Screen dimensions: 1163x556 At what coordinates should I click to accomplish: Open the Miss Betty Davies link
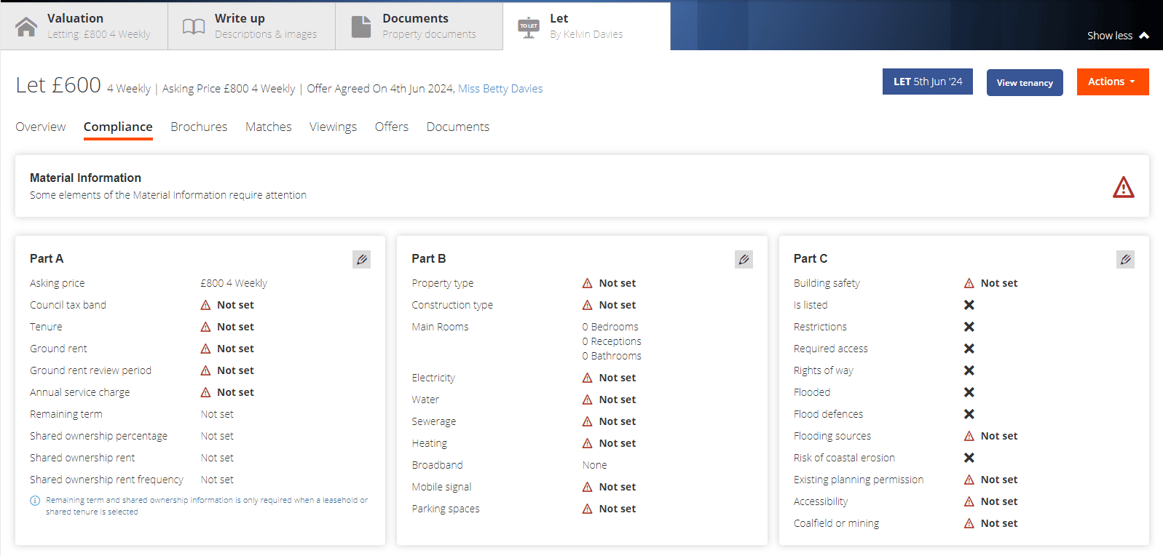(x=500, y=89)
